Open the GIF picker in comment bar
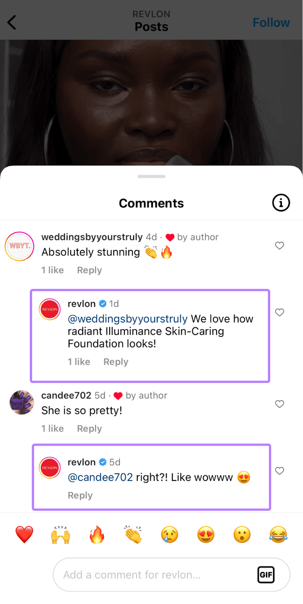This screenshot has width=303, height=604. click(x=266, y=574)
